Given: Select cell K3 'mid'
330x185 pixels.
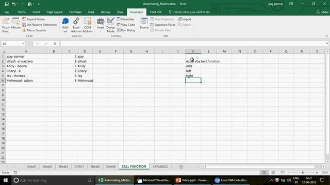Looking at the screenshot, I should pos(193,66).
